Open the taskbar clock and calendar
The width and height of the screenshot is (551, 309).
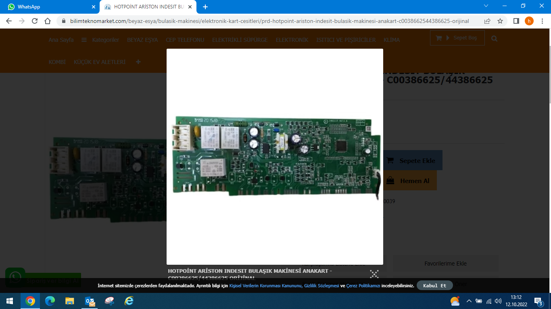[516, 301]
